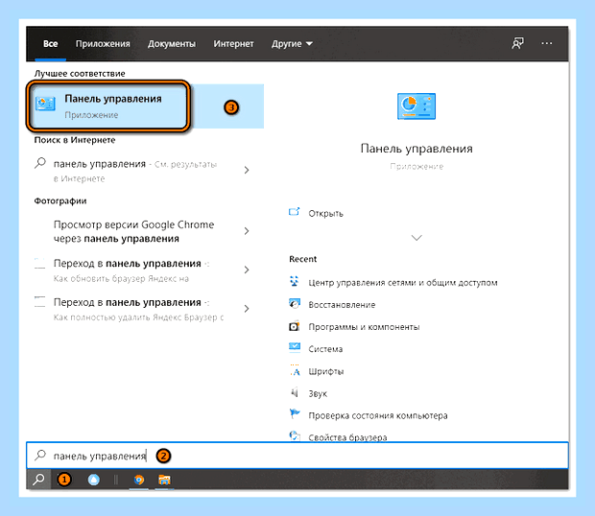Click the Панель управления title in preview
The width and height of the screenshot is (595, 516).
click(x=416, y=149)
